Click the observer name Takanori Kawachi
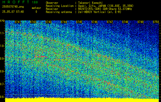This screenshot has height=102, width=161. tap(90, 3)
